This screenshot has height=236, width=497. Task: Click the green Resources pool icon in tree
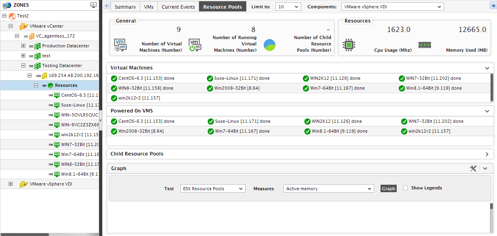click(51, 86)
